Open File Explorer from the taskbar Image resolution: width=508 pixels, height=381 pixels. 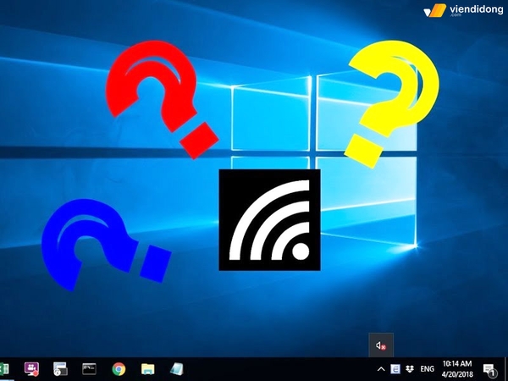click(x=147, y=369)
